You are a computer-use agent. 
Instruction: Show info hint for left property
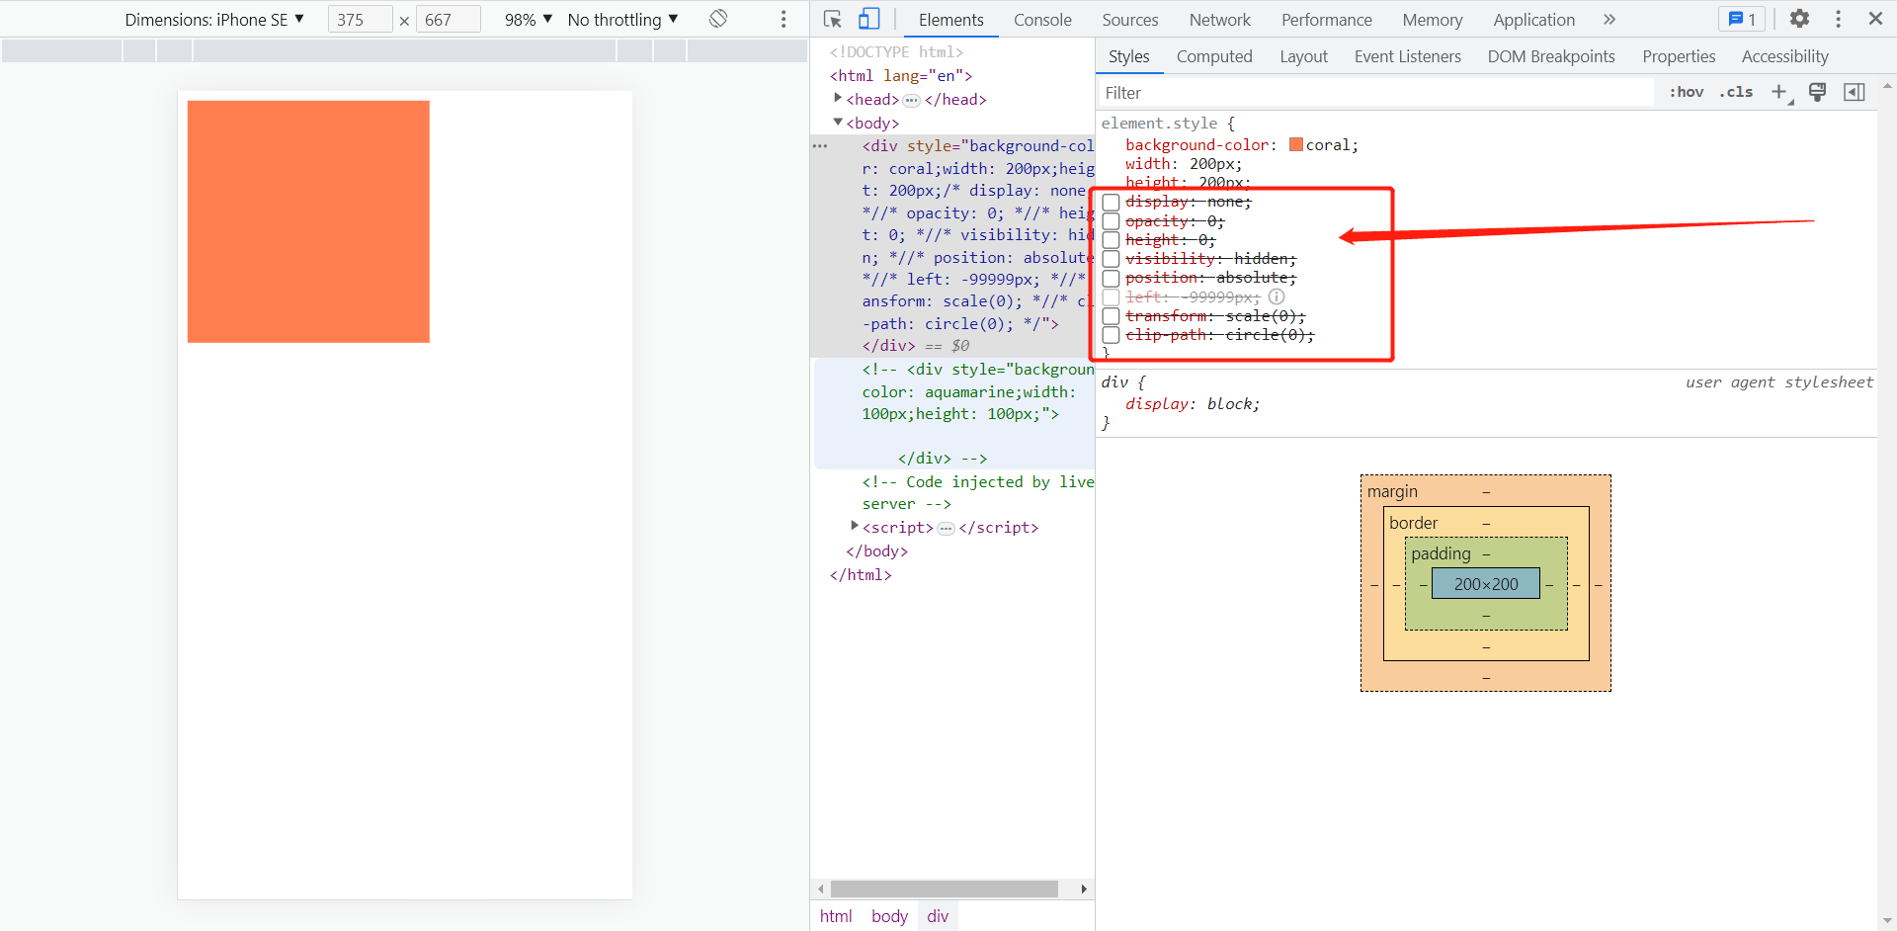pos(1277,296)
